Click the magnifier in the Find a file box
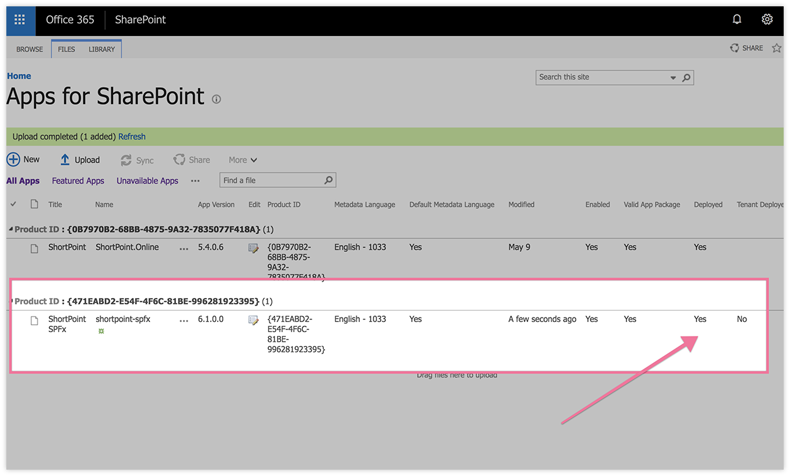 tap(328, 180)
